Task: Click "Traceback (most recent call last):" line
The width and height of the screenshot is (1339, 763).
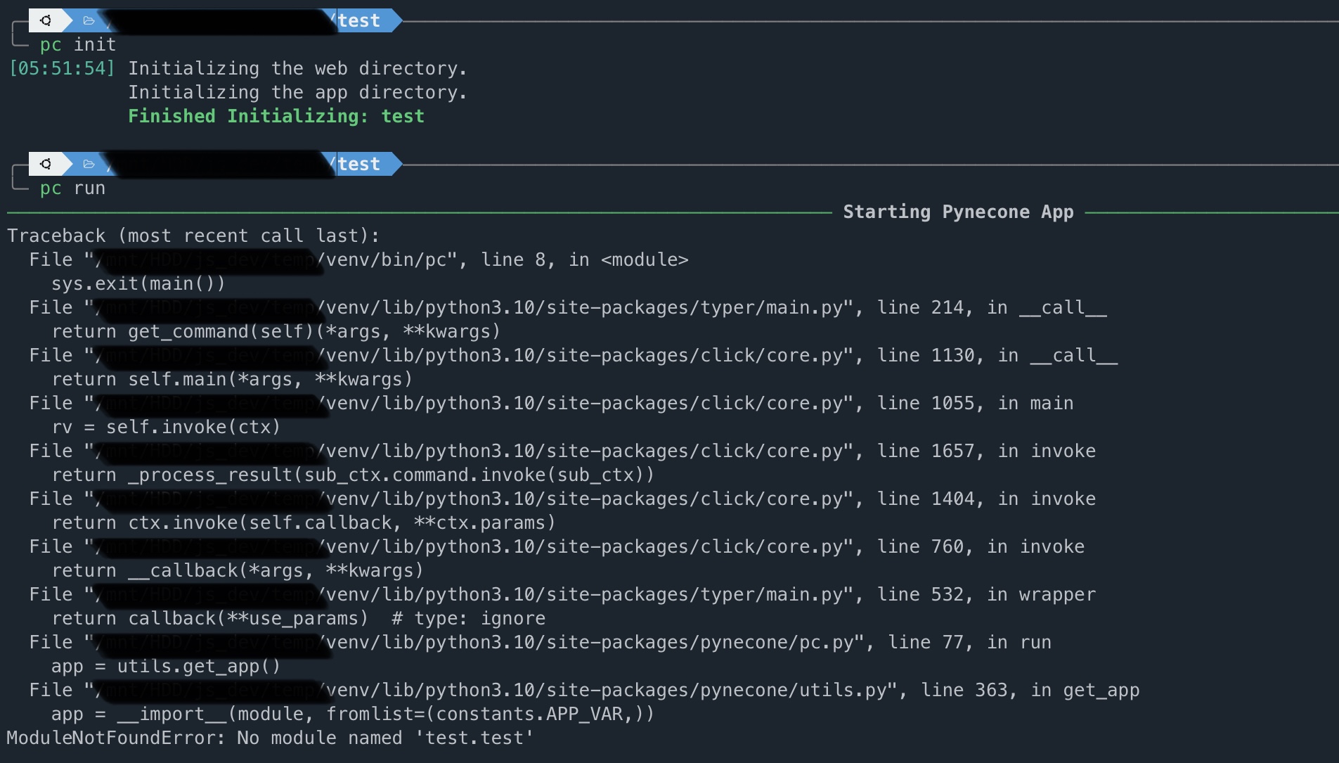Action: tap(193, 236)
